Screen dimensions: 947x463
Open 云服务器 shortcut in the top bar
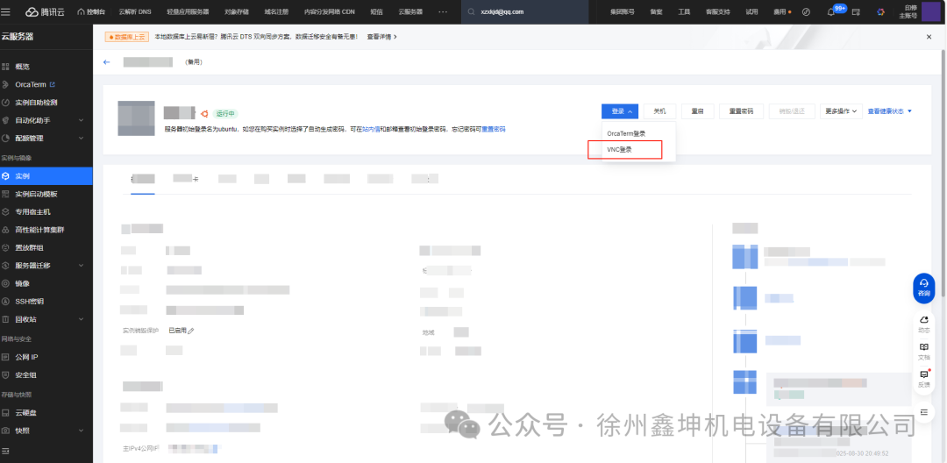pyautogui.click(x=410, y=11)
